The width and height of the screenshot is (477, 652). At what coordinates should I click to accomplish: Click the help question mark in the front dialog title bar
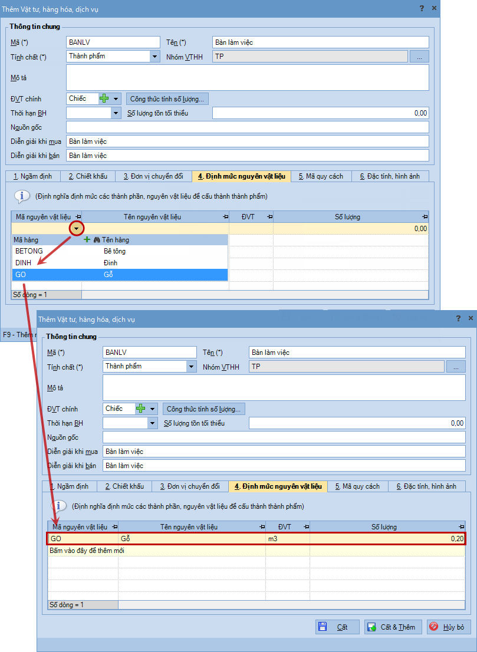458,319
